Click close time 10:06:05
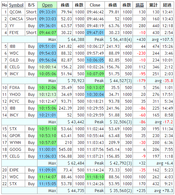This screenshot has width=175, height=195. (95, 60)
